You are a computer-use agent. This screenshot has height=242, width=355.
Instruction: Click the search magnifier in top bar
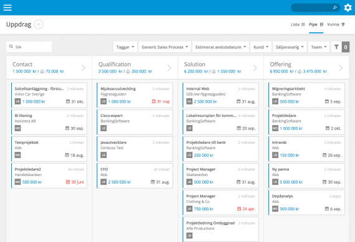point(335,7)
